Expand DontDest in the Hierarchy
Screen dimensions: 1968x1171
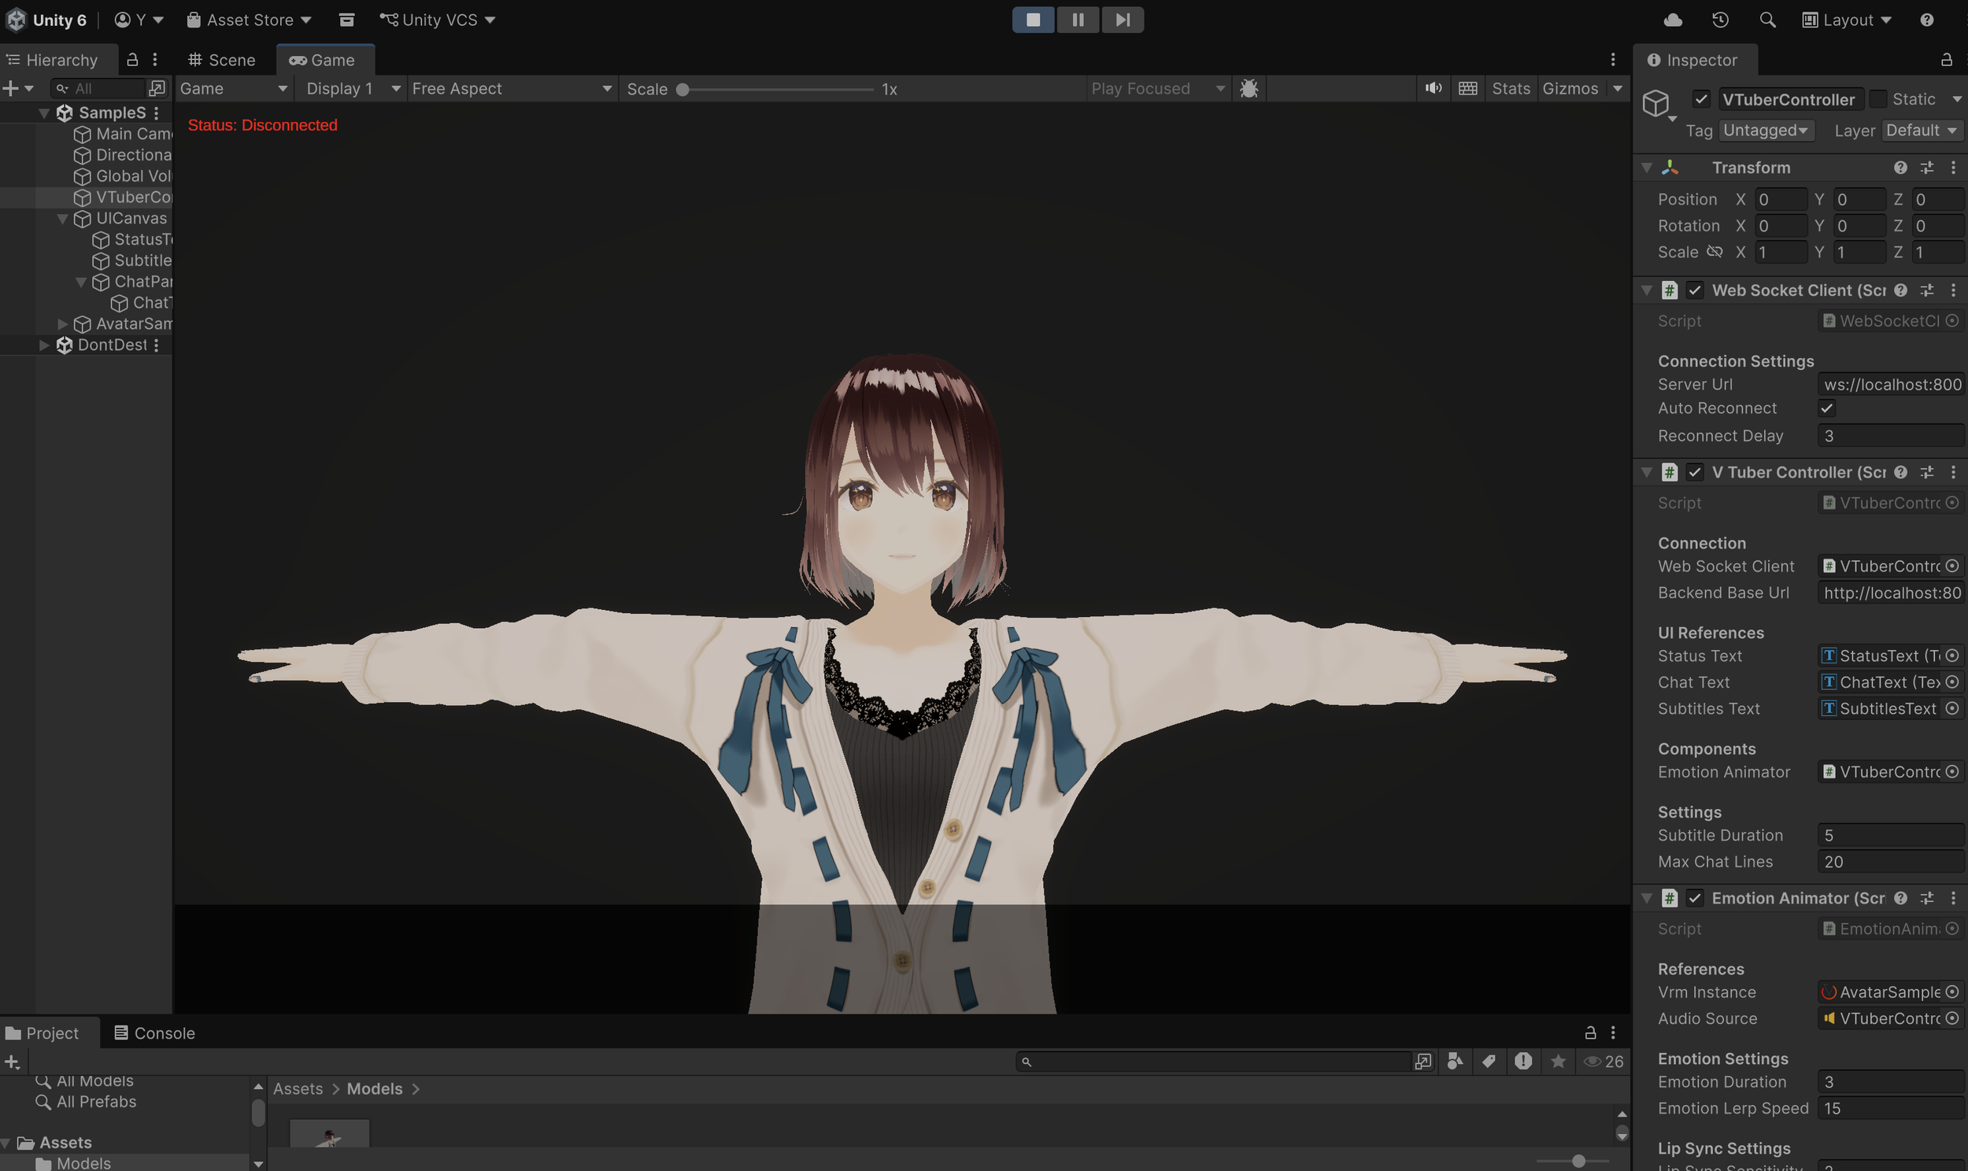[x=45, y=345]
